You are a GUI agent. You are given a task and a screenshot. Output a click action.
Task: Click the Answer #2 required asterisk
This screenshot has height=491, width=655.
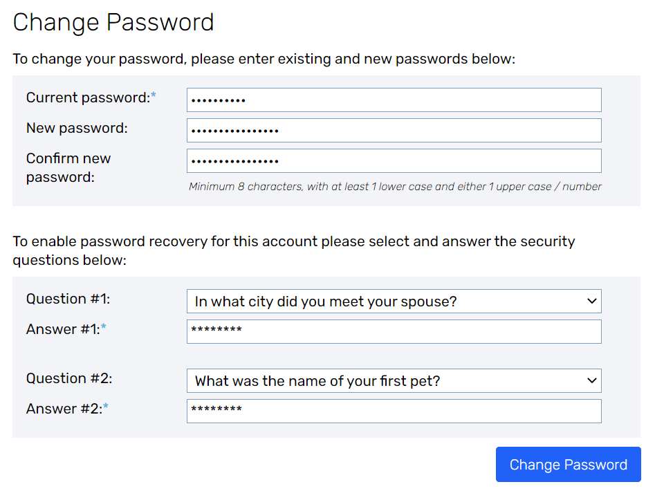point(104,405)
